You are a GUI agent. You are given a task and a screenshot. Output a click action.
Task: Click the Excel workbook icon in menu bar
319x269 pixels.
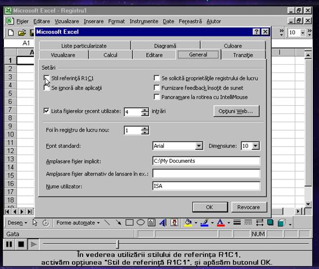pos(9,21)
